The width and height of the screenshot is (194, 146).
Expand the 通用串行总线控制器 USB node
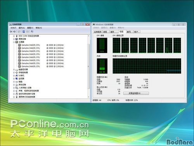(x=14, y=97)
